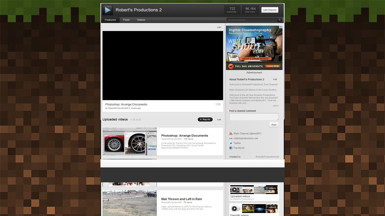Open the Feed tab
The height and width of the screenshot is (216, 385).
pyautogui.click(x=126, y=20)
